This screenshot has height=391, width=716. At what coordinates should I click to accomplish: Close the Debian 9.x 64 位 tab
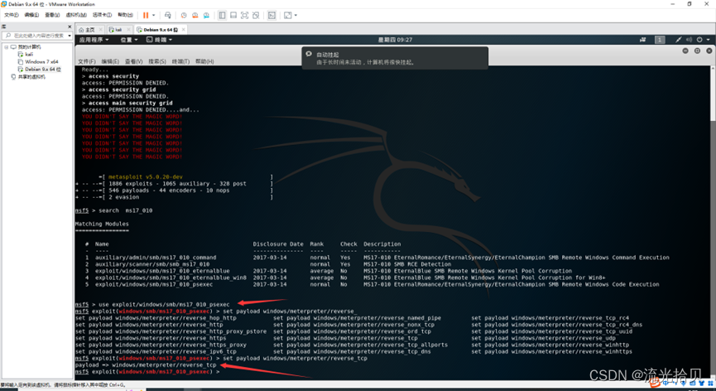(183, 30)
